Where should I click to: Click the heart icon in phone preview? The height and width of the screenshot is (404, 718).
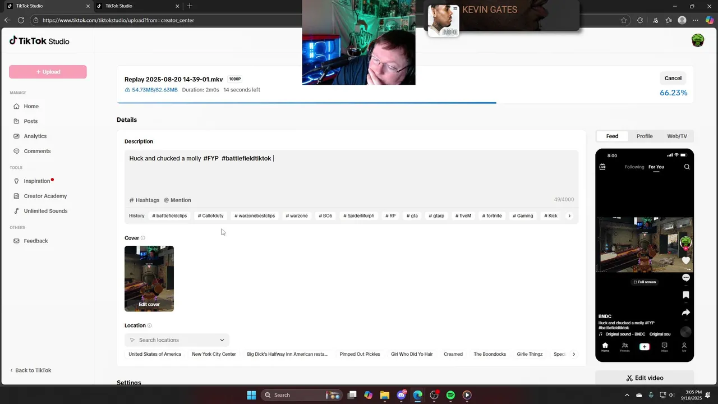click(x=686, y=260)
